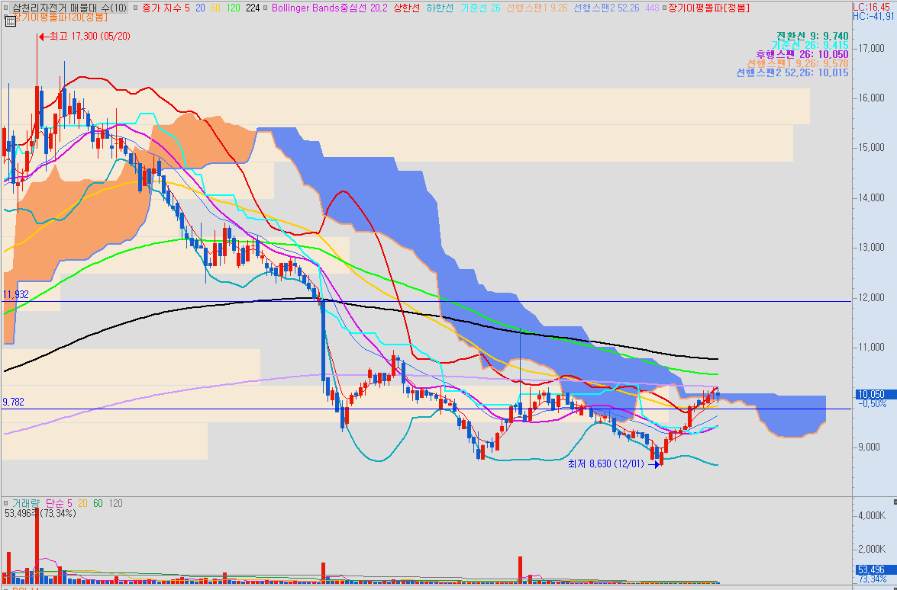Image resolution: width=897 pixels, height=590 pixels.
Task: Select the green 60 volume average label
Action: 98,503
